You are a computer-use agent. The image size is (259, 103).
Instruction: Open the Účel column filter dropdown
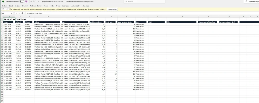(197, 22)
